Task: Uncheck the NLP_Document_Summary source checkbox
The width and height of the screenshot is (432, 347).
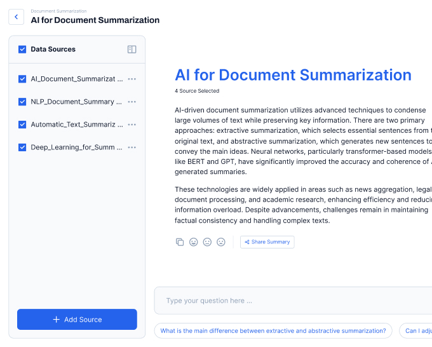Action: pos(22,102)
